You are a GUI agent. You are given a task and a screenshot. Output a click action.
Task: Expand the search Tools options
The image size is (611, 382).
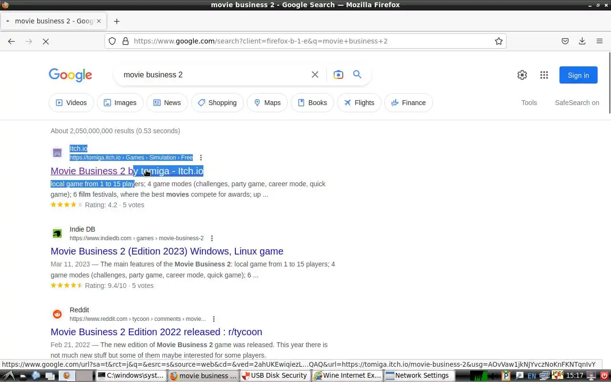coord(529,103)
